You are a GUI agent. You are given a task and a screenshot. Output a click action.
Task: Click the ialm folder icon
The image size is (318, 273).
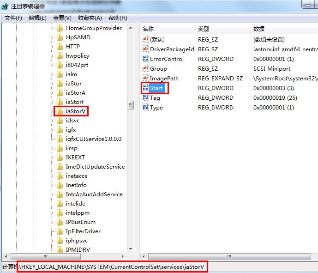pyautogui.click(x=60, y=74)
